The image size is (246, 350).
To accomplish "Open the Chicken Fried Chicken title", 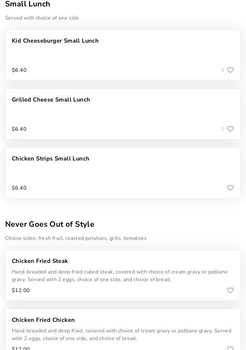I will pyautogui.click(x=43, y=320).
